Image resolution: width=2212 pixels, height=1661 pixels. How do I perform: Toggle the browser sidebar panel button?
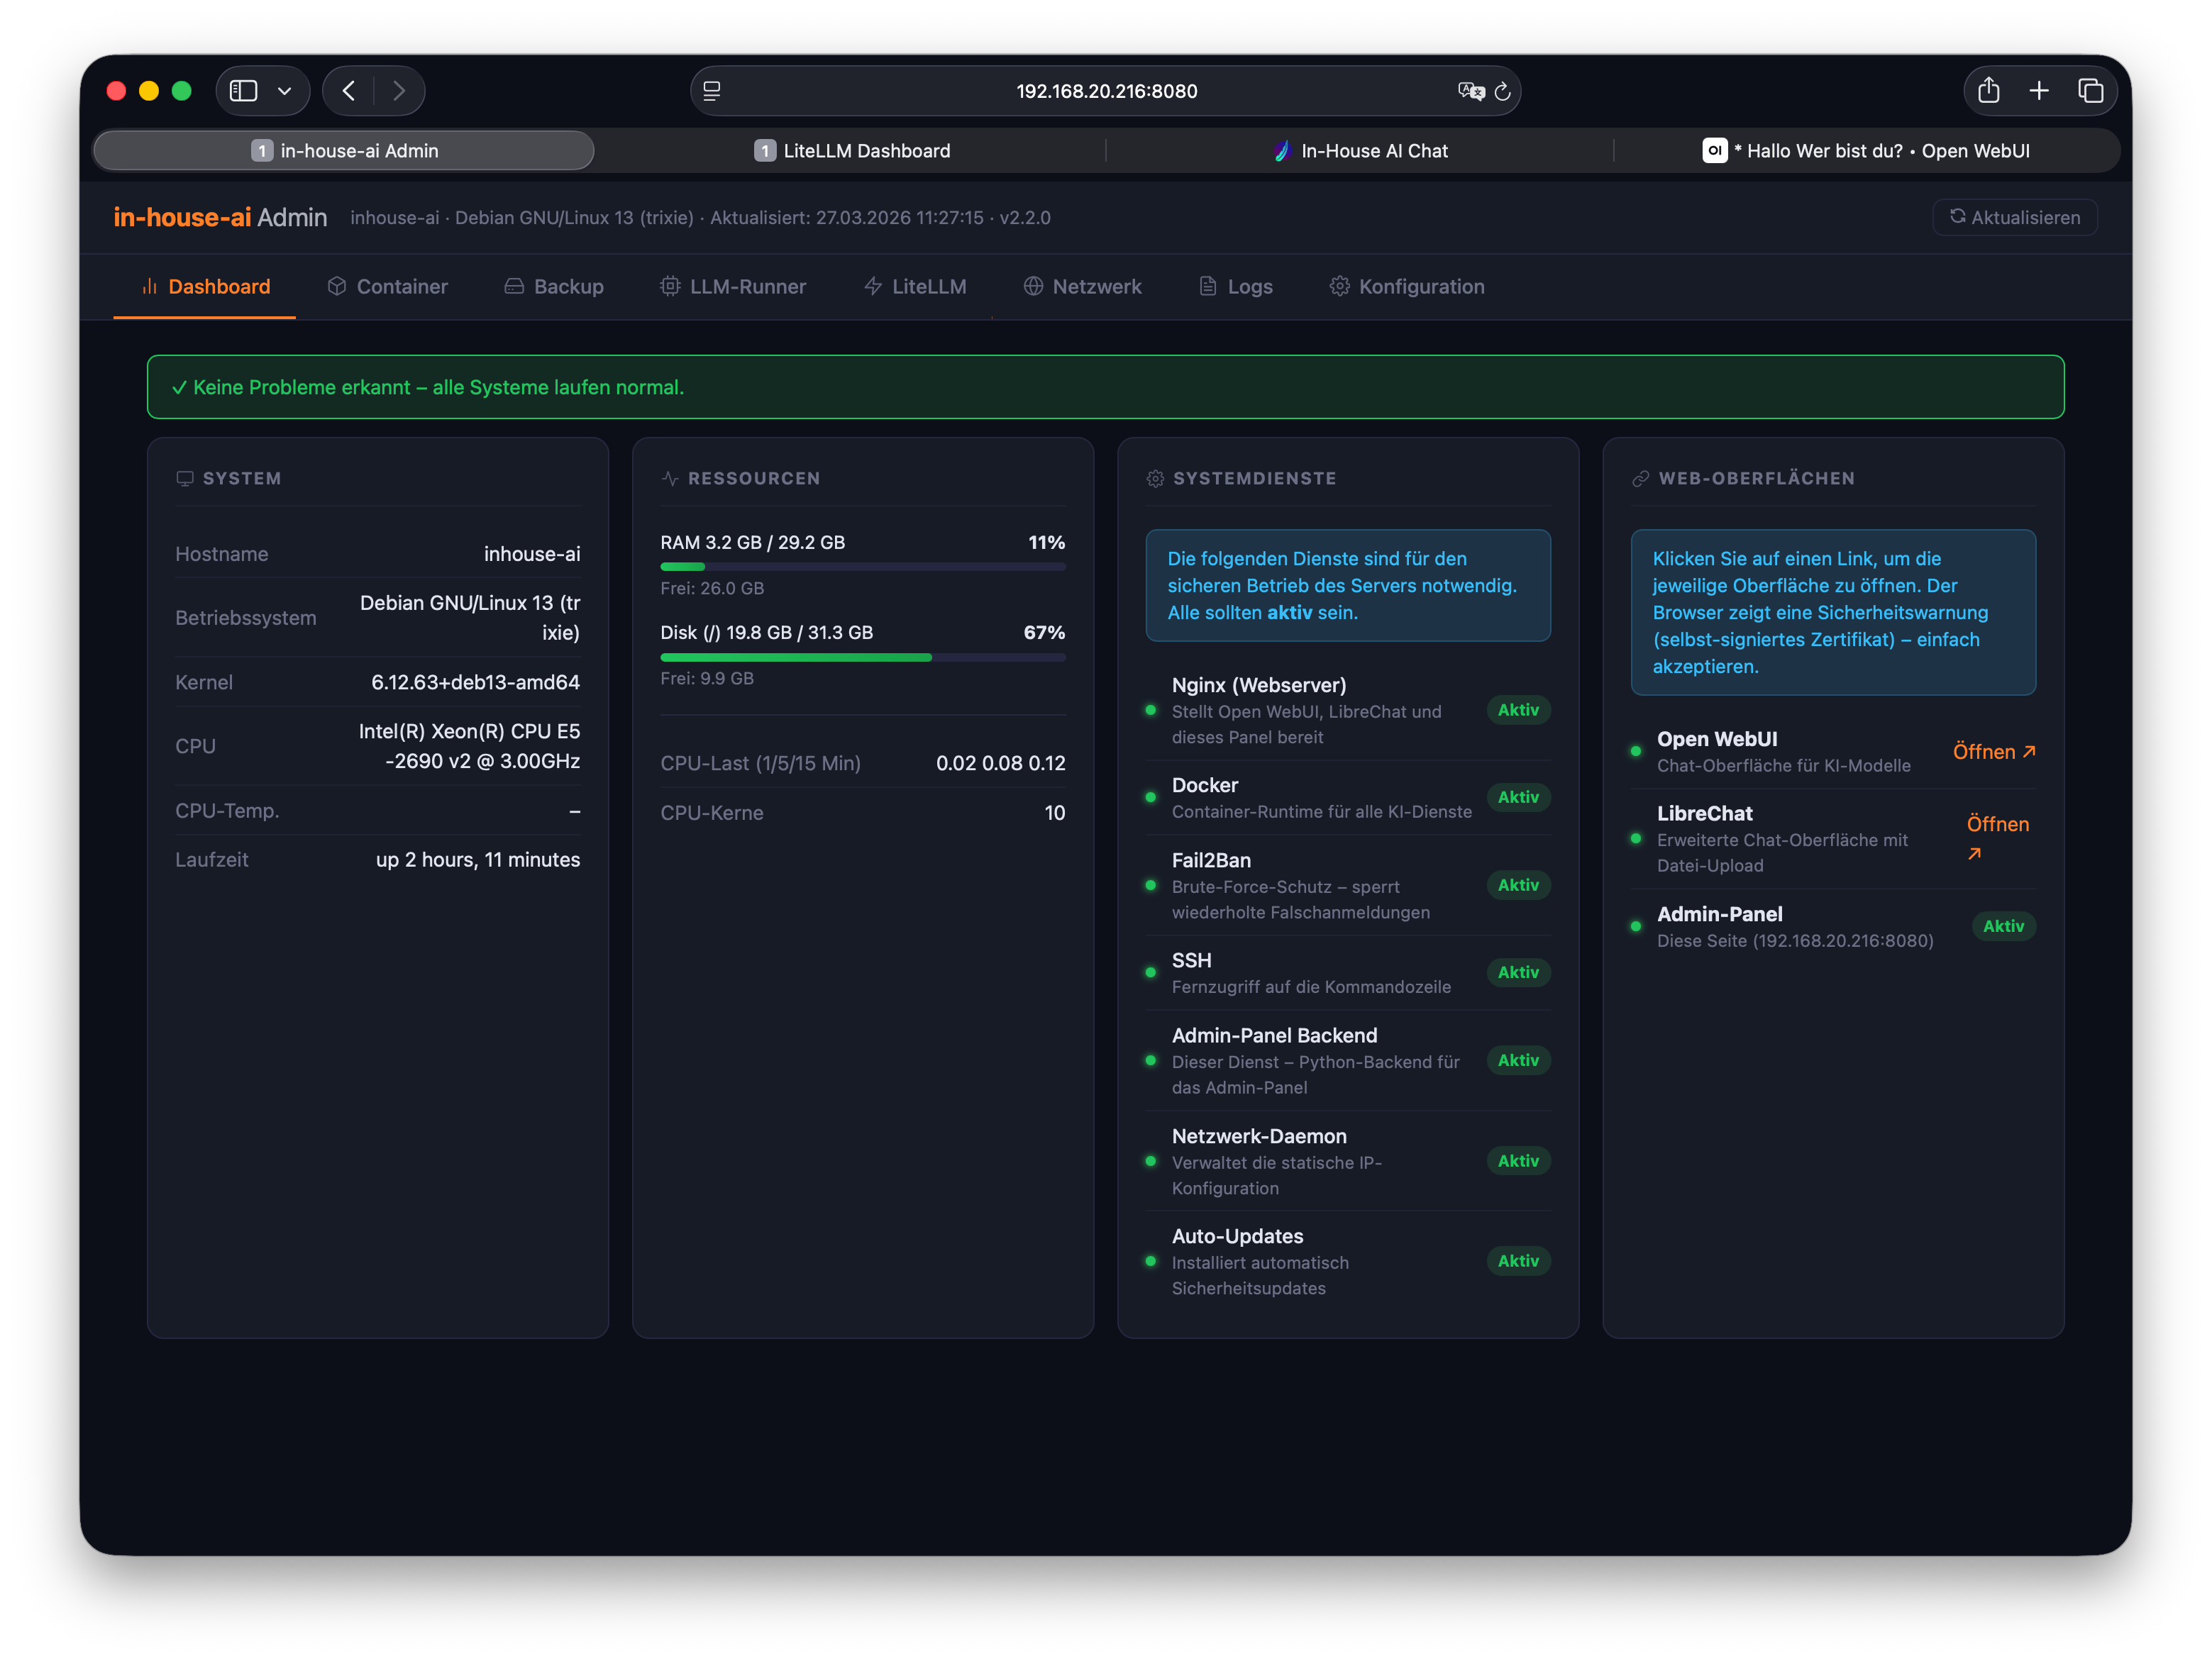point(243,90)
